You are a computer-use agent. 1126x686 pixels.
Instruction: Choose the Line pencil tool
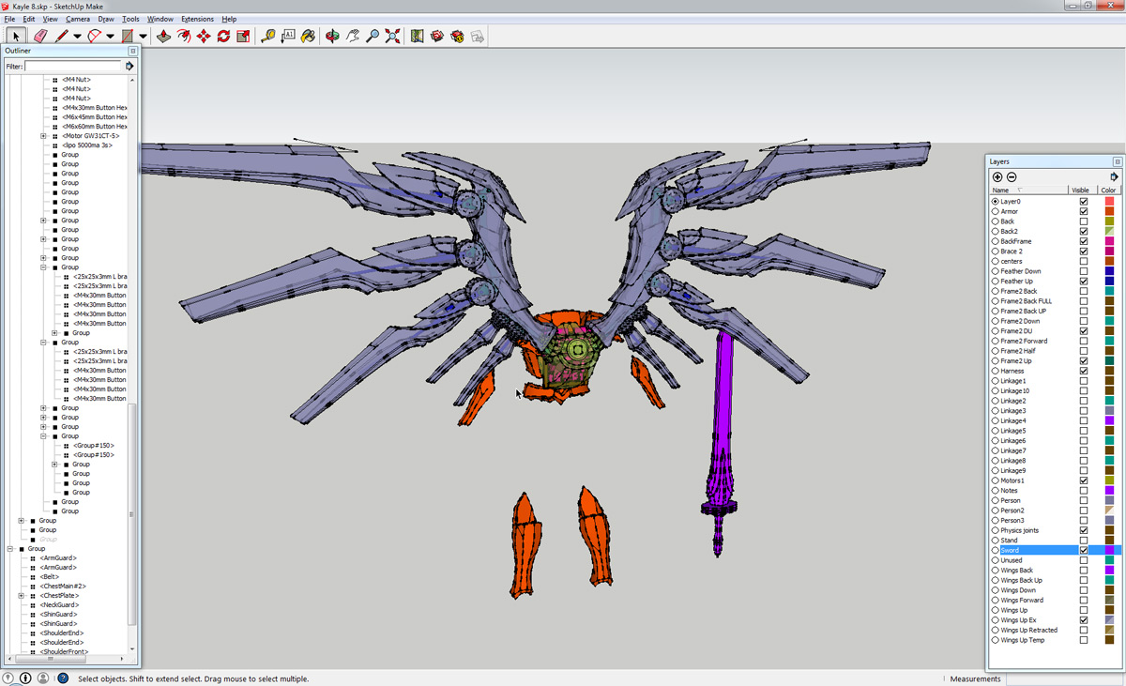[x=62, y=37]
